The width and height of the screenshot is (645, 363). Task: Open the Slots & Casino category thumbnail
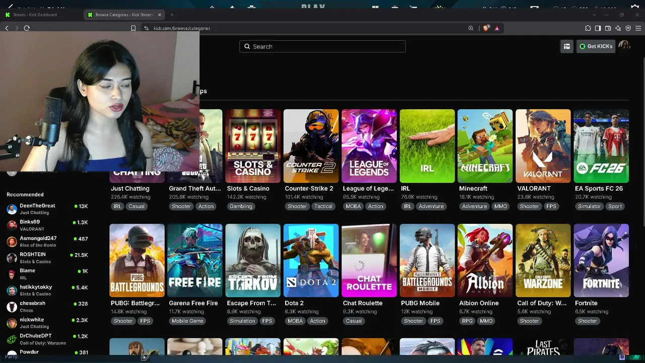pos(253,146)
